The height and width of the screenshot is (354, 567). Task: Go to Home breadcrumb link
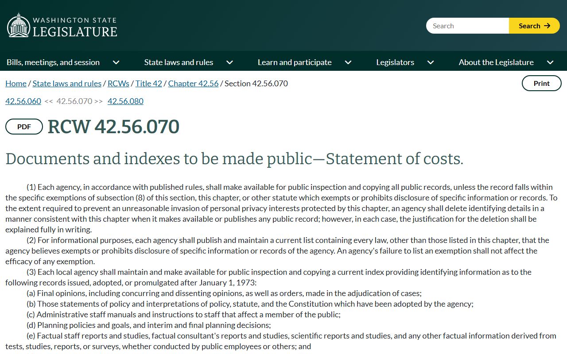click(16, 83)
